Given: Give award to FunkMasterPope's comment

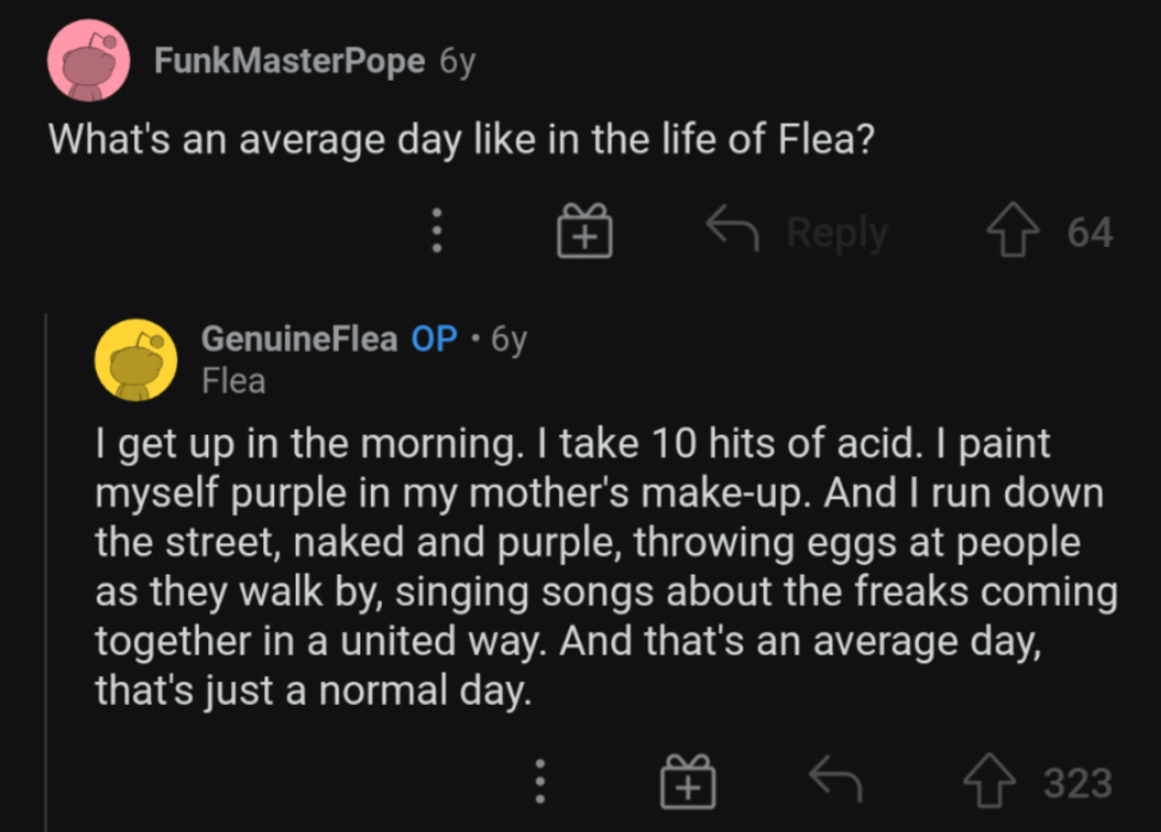Looking at the screenshot, I should [584, 231].
